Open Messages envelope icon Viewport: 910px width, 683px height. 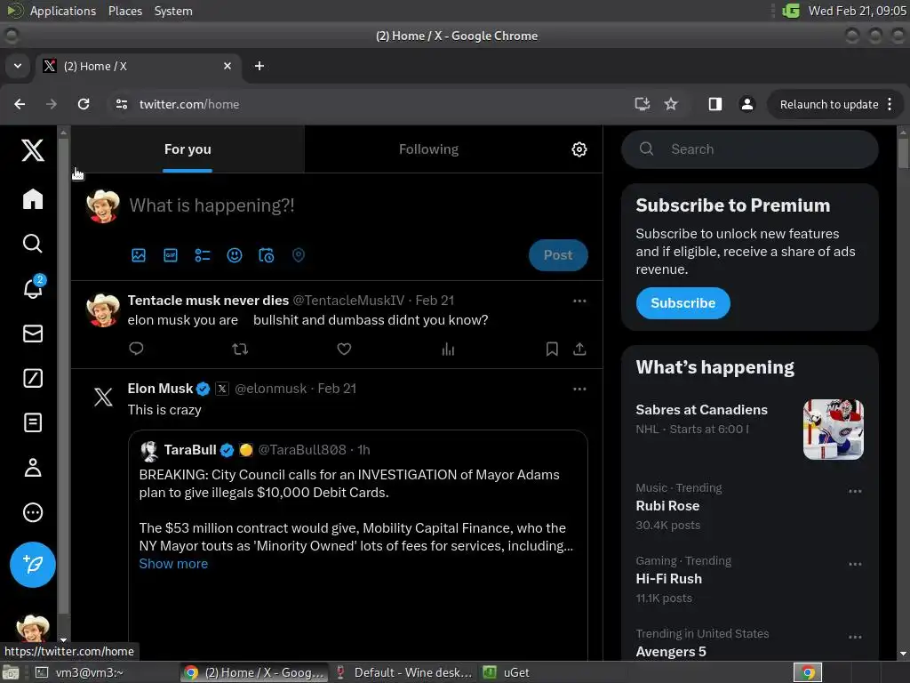(33, 333)
